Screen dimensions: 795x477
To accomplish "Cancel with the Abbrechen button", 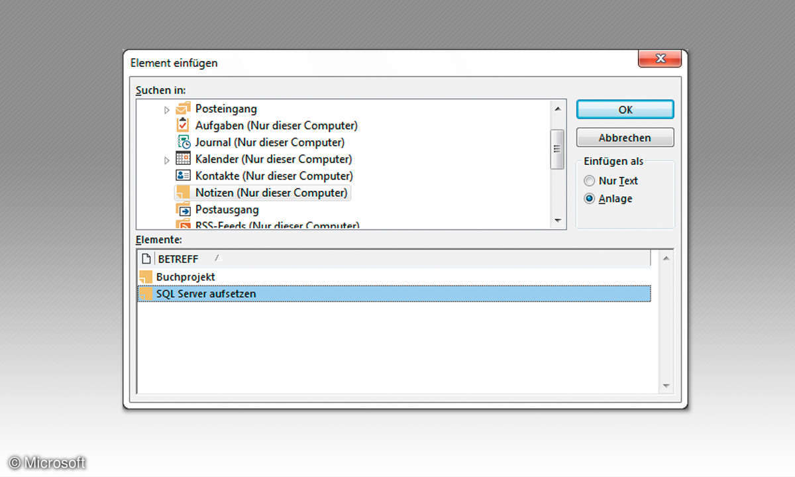I will pos(625,138).
